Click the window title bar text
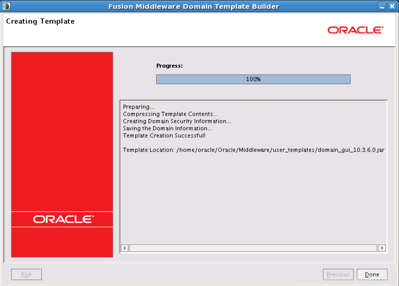Image resolution: width=399 pixels, height=286 pixels. [194, 6]
